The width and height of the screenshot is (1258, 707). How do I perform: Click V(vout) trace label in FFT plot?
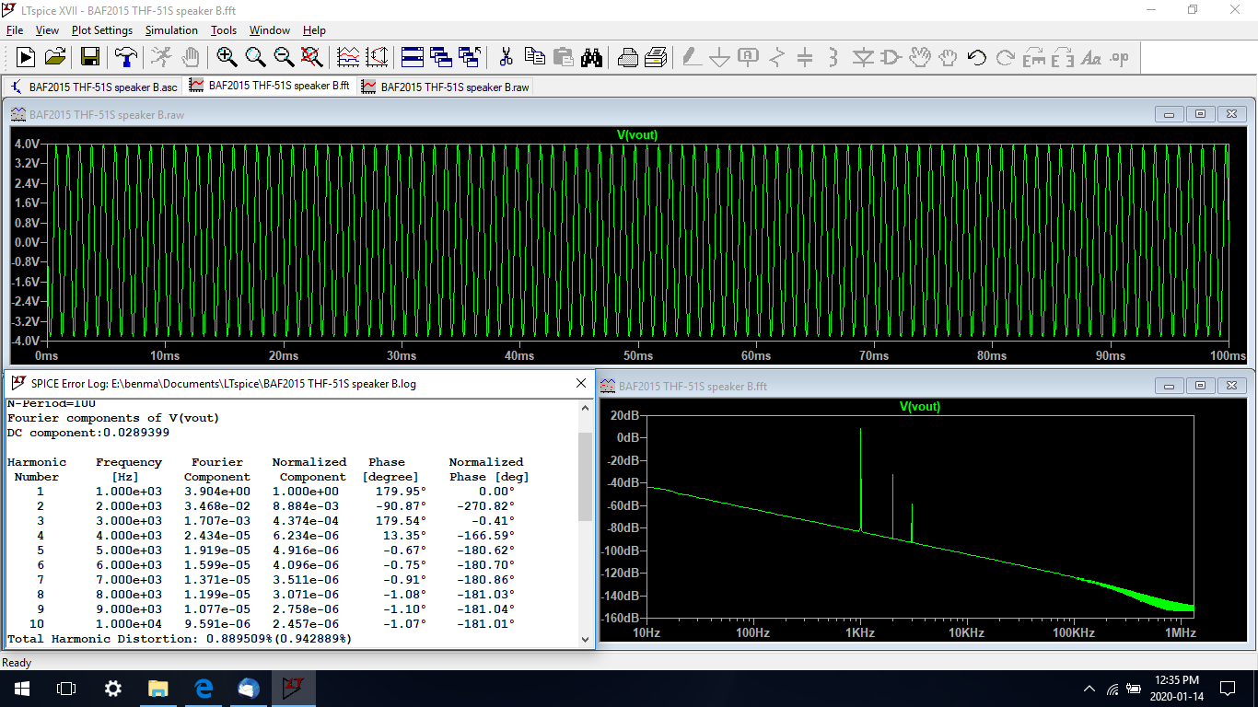pos(920,406)
